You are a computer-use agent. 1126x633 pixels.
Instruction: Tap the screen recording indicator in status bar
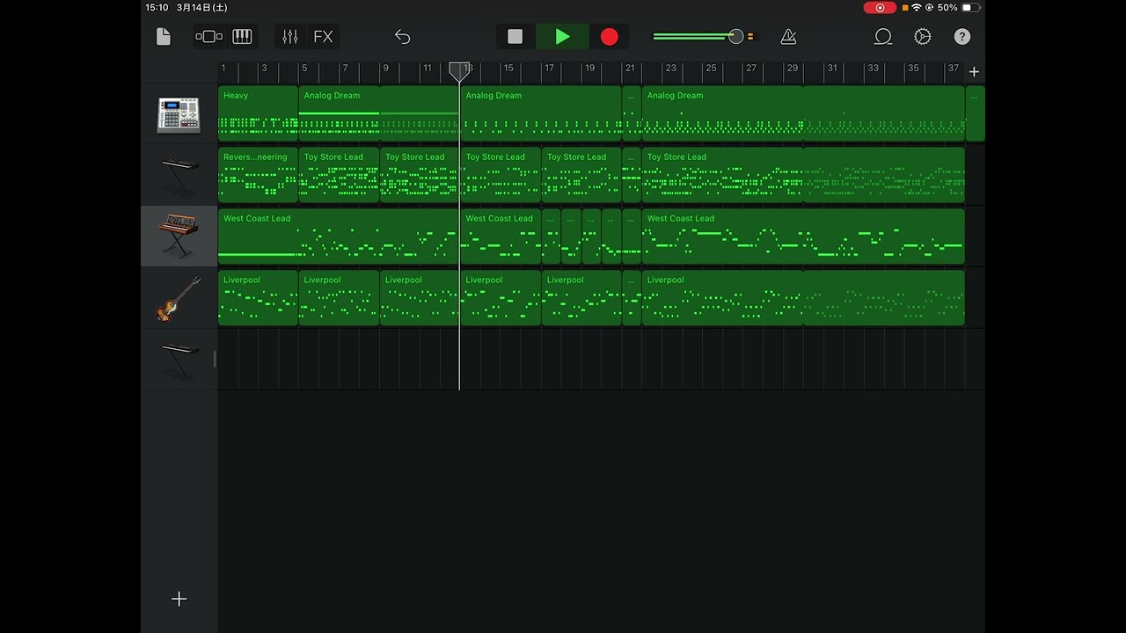[x=880, y=7]
